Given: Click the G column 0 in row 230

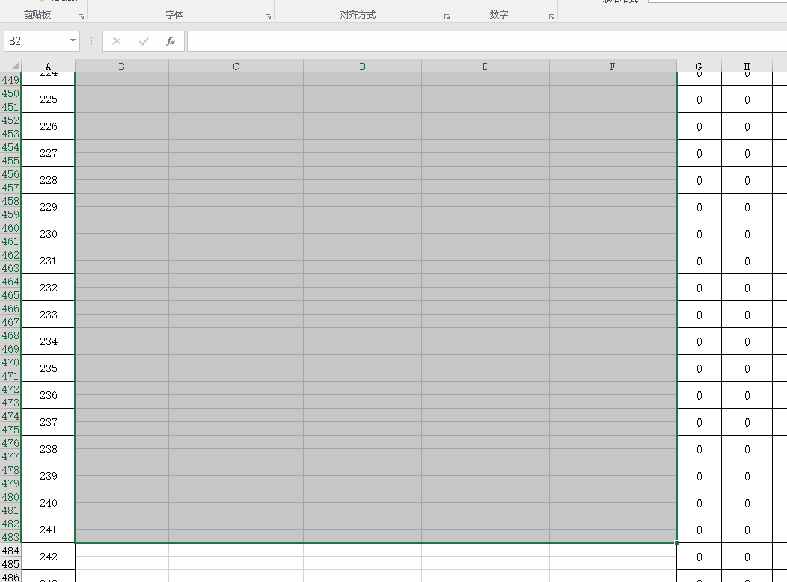Looking at the screenshot, I should (699, 234).
